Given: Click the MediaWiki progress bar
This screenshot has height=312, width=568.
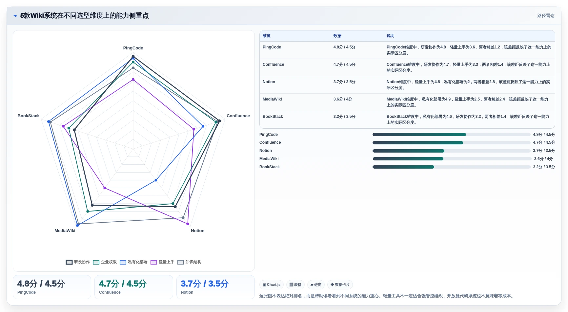Looking at the screenshot, I should point(452,159).
